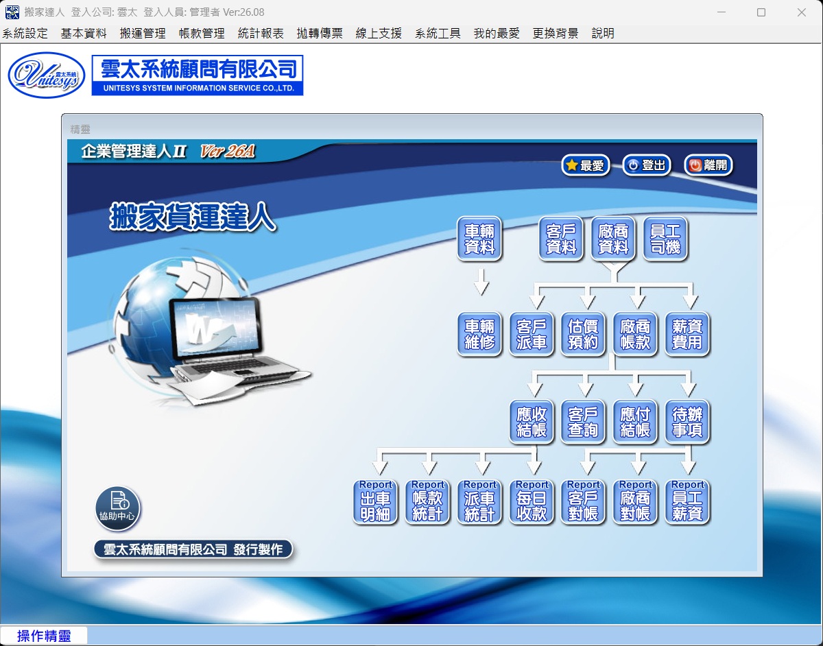Open the 統計報表 menu
Screen dimensions: 823x646
(261, 33)
